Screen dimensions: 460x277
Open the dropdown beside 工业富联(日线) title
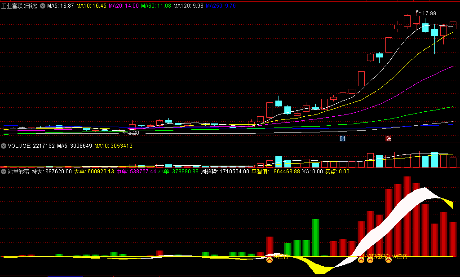[x=43, y=6]
